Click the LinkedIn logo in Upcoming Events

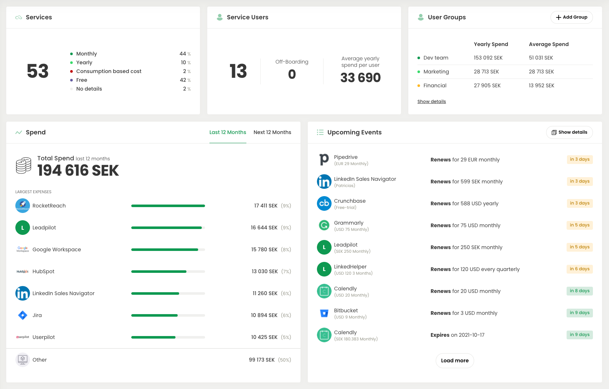pos(324,182)
